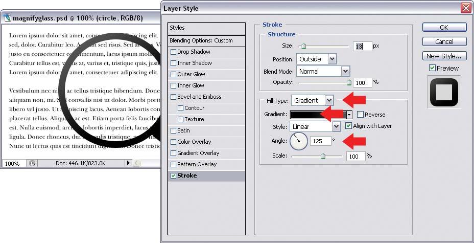Click the 100% zoom field in document status bar
The image size is (474, 243).
[14, 163]
